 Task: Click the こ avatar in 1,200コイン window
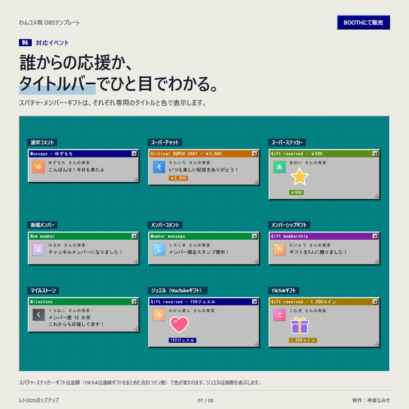279,315
